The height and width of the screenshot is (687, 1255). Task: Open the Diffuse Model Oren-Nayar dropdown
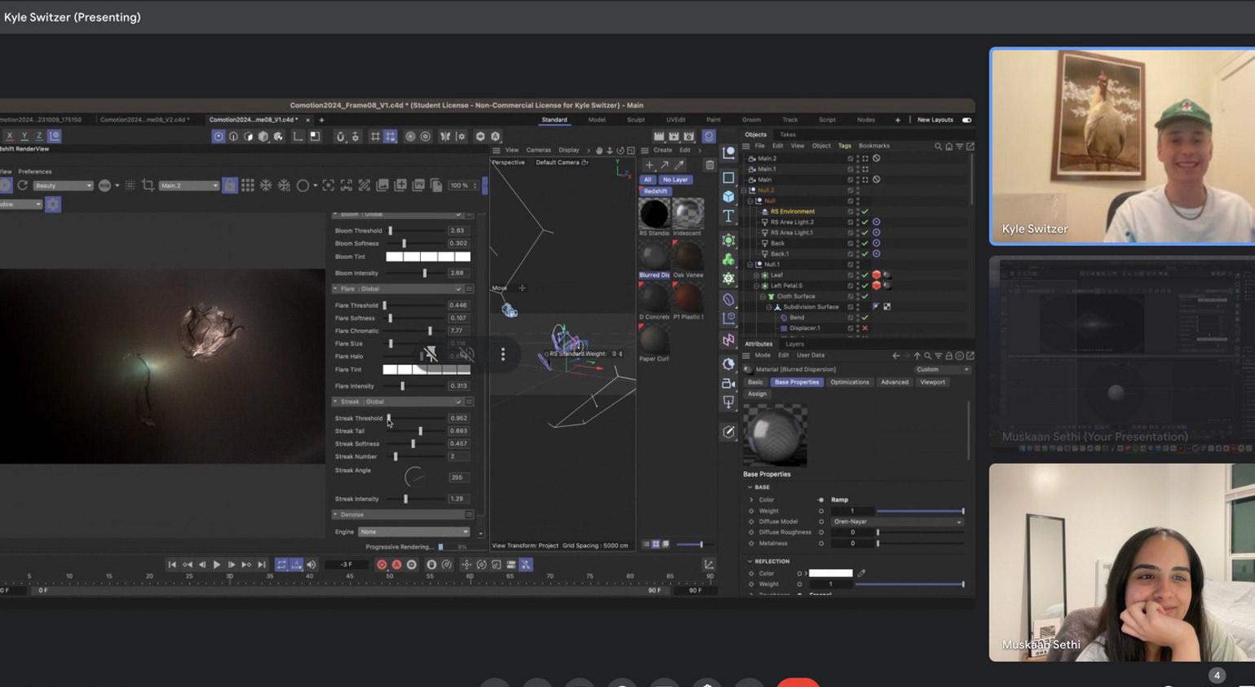897,522
